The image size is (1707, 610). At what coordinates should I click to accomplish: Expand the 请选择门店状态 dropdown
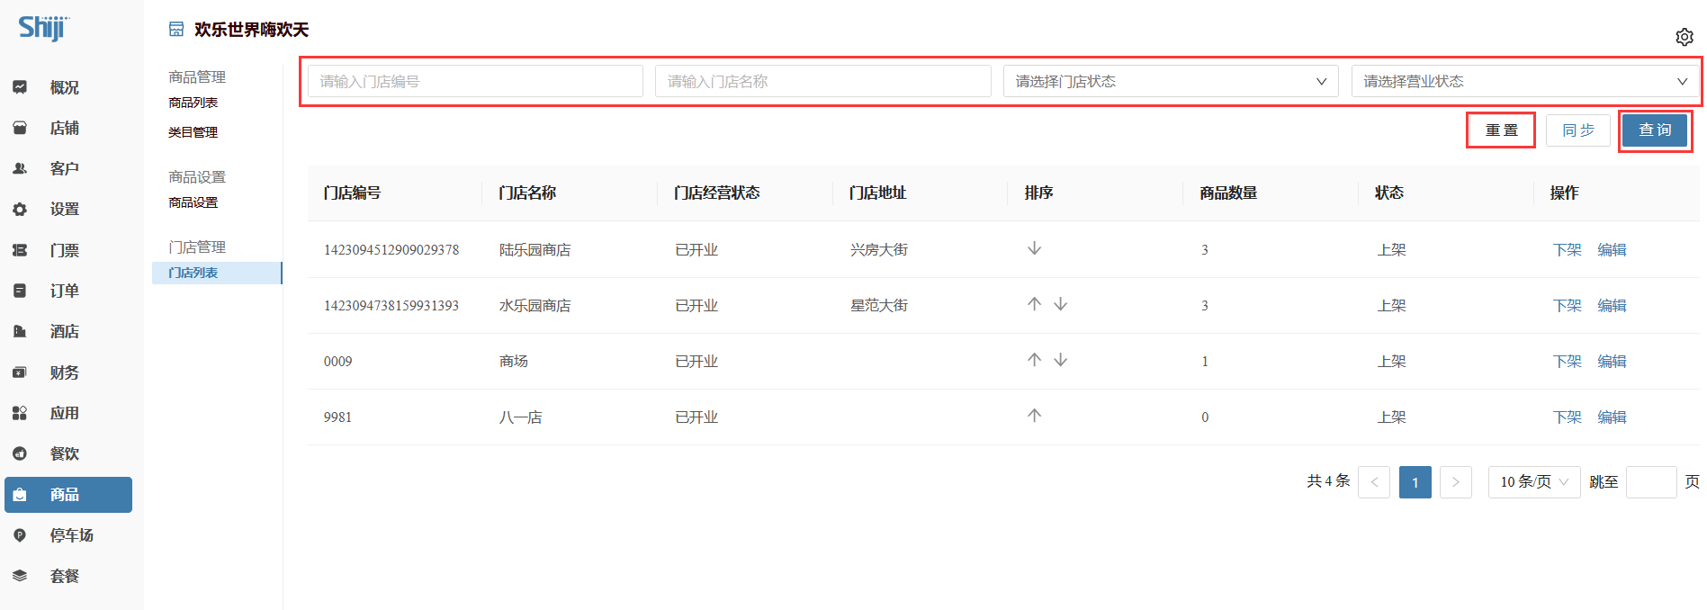click(1170, 81)
